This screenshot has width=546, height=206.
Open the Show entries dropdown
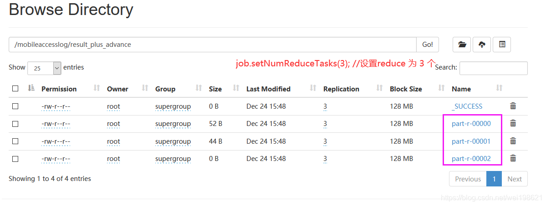pos(44,68)
